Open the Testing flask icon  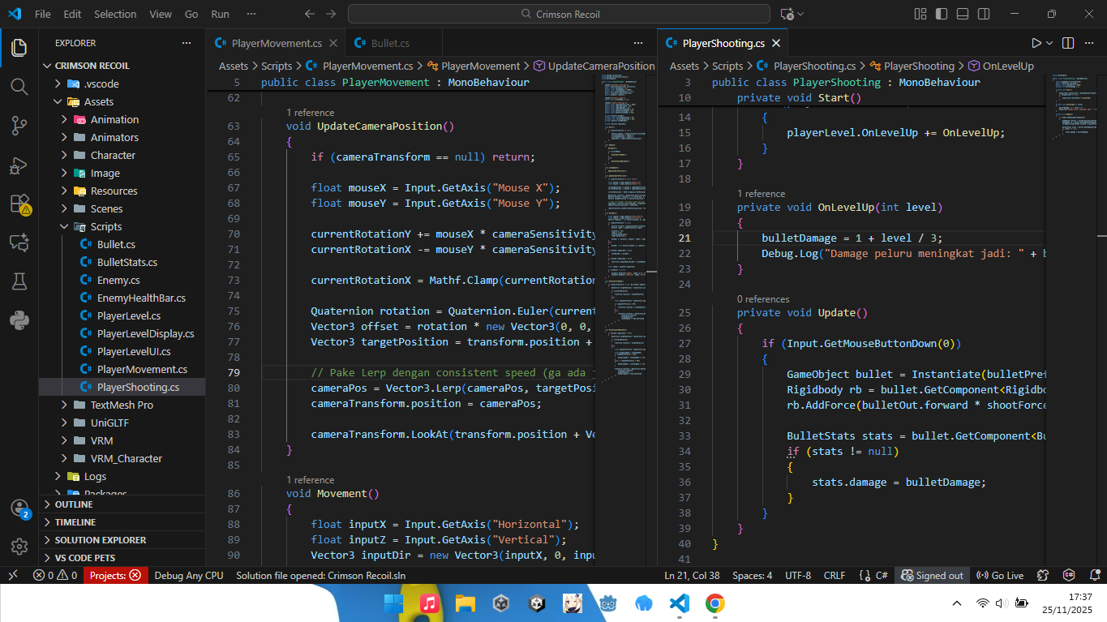[x=19, y=281]
